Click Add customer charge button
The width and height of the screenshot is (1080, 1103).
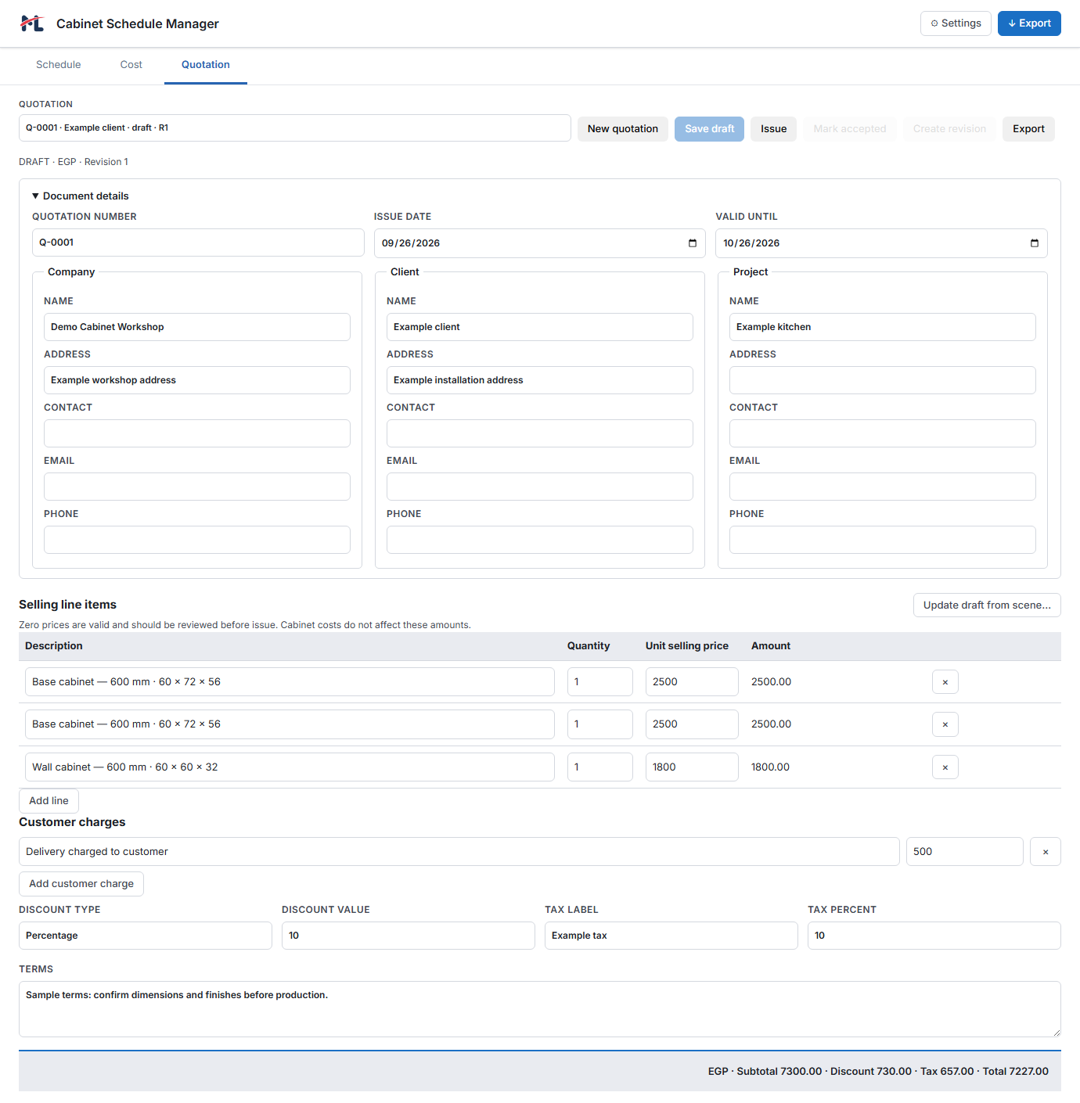pos(81,884)
